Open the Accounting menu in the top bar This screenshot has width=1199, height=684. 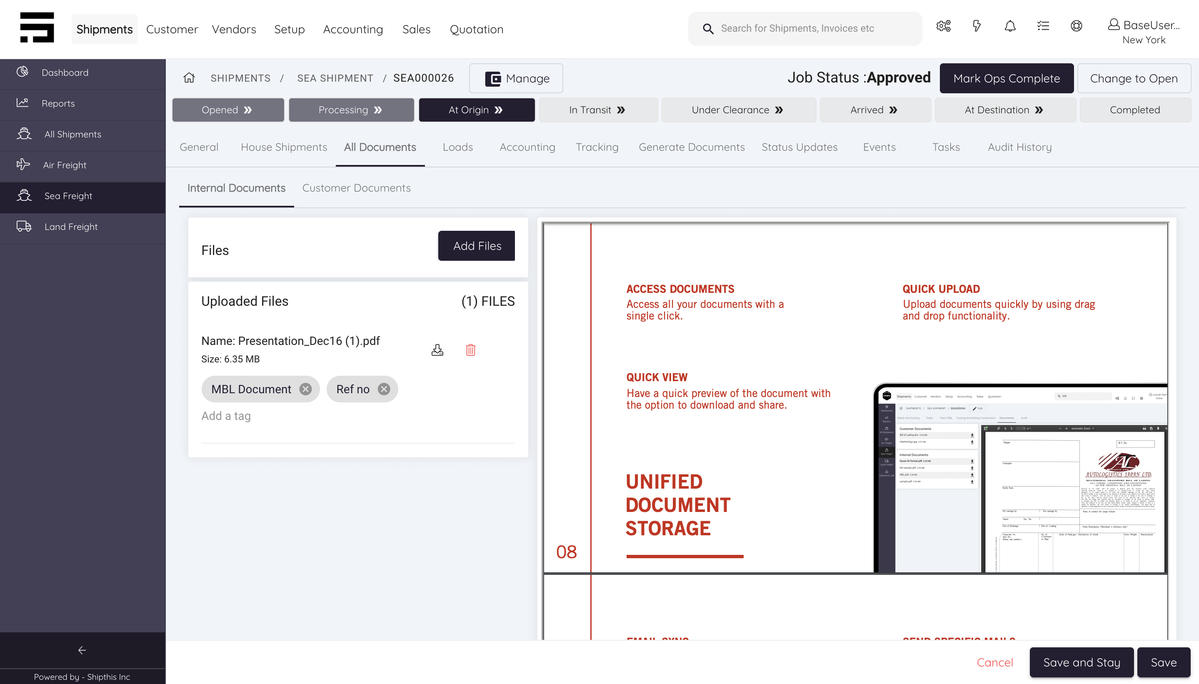pyautogui.click(x=353, y=29)
